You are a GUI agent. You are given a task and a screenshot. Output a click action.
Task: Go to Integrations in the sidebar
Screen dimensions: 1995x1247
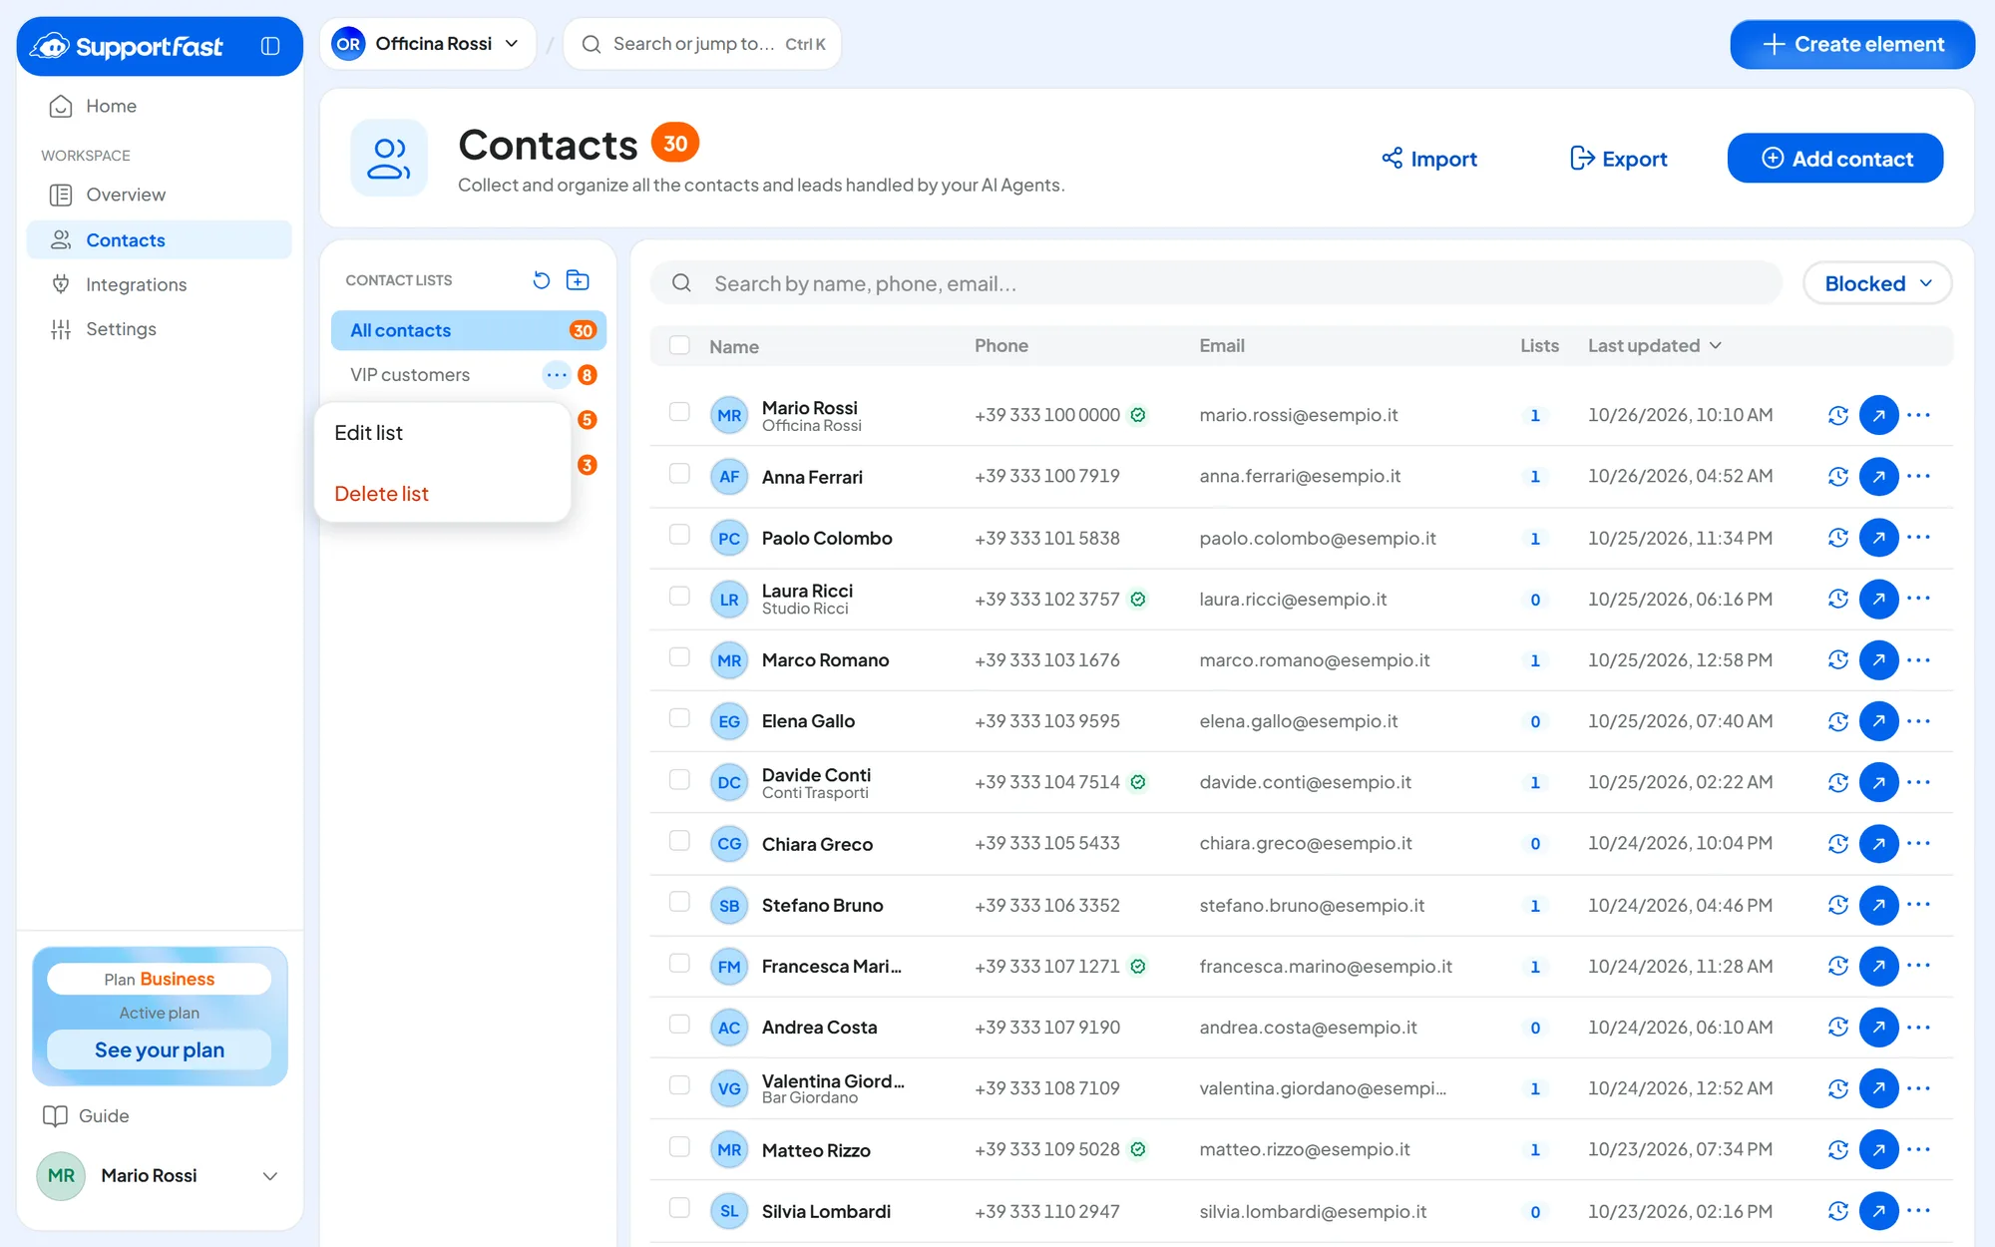click(160, 285)
